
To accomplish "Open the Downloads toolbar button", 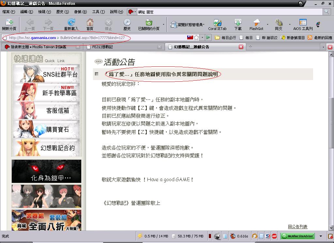I will tap(238, 24).
